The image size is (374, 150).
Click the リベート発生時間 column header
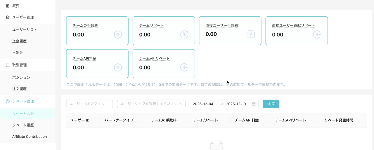click(339, 120)
